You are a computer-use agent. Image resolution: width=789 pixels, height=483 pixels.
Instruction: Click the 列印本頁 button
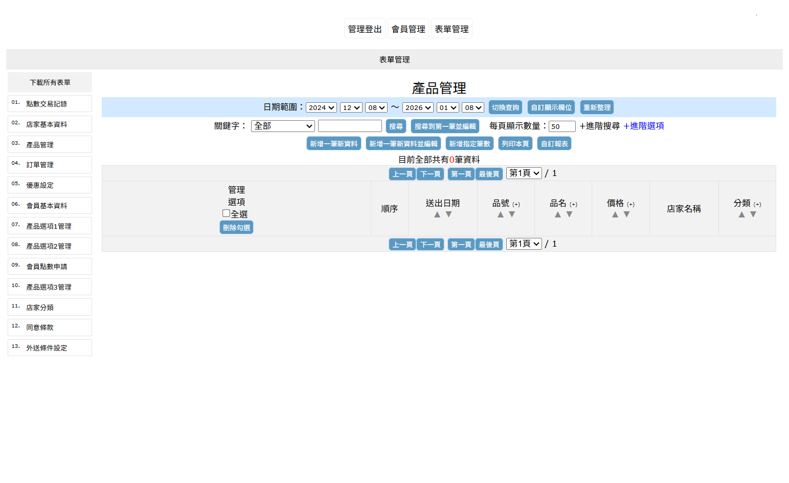pyautogui.click(x=515, y=144)
